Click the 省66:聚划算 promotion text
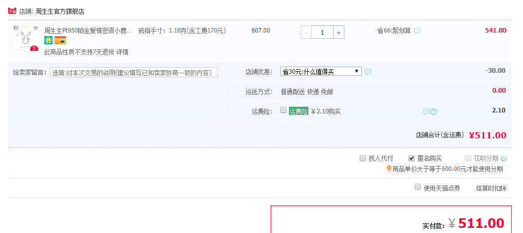Viewport: 523px width, 233px height. click(394, 31)
